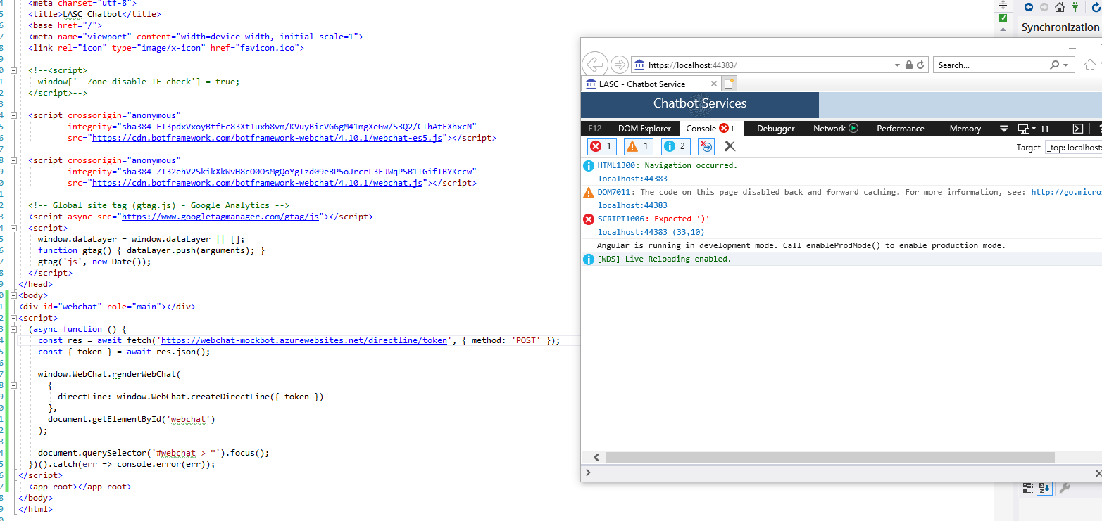1102x521 pixels.
Task: Pop out the DevTools into a separate window
Action: pos(1078,129)
